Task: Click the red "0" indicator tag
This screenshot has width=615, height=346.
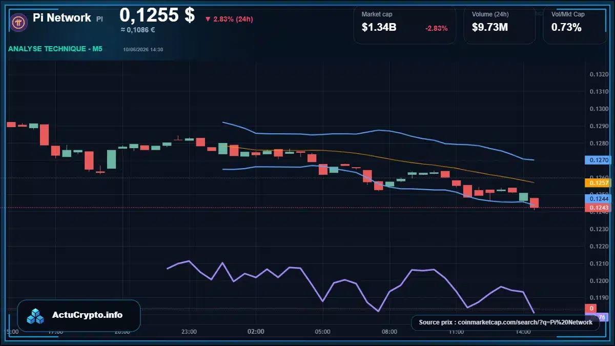Action: [591, 309]
